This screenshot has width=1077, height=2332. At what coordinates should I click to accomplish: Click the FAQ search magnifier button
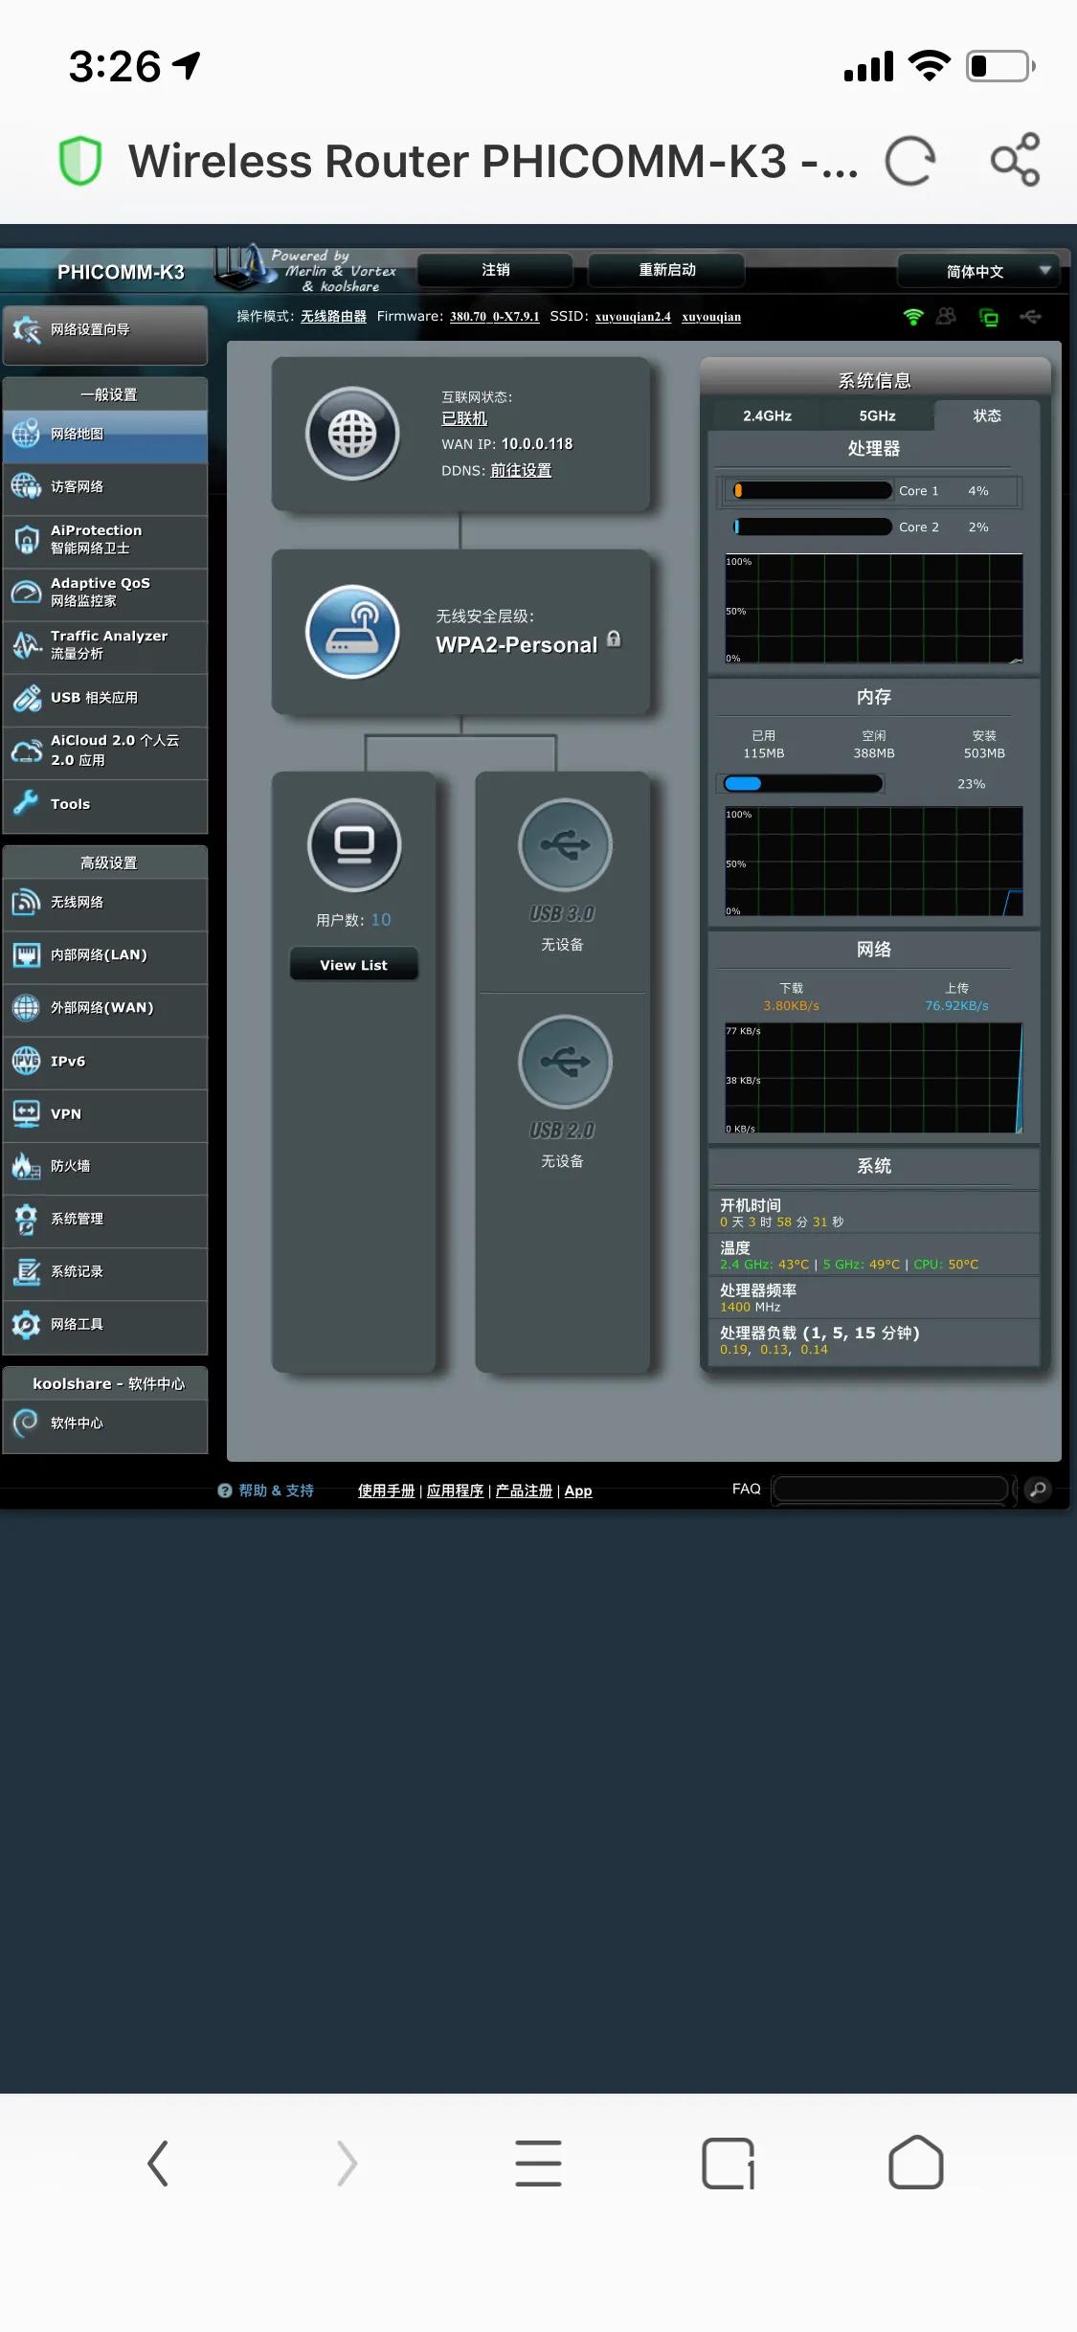point(1038,1490)
